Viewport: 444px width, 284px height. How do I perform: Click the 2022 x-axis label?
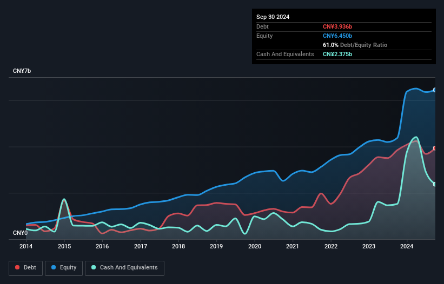point(331,246)
